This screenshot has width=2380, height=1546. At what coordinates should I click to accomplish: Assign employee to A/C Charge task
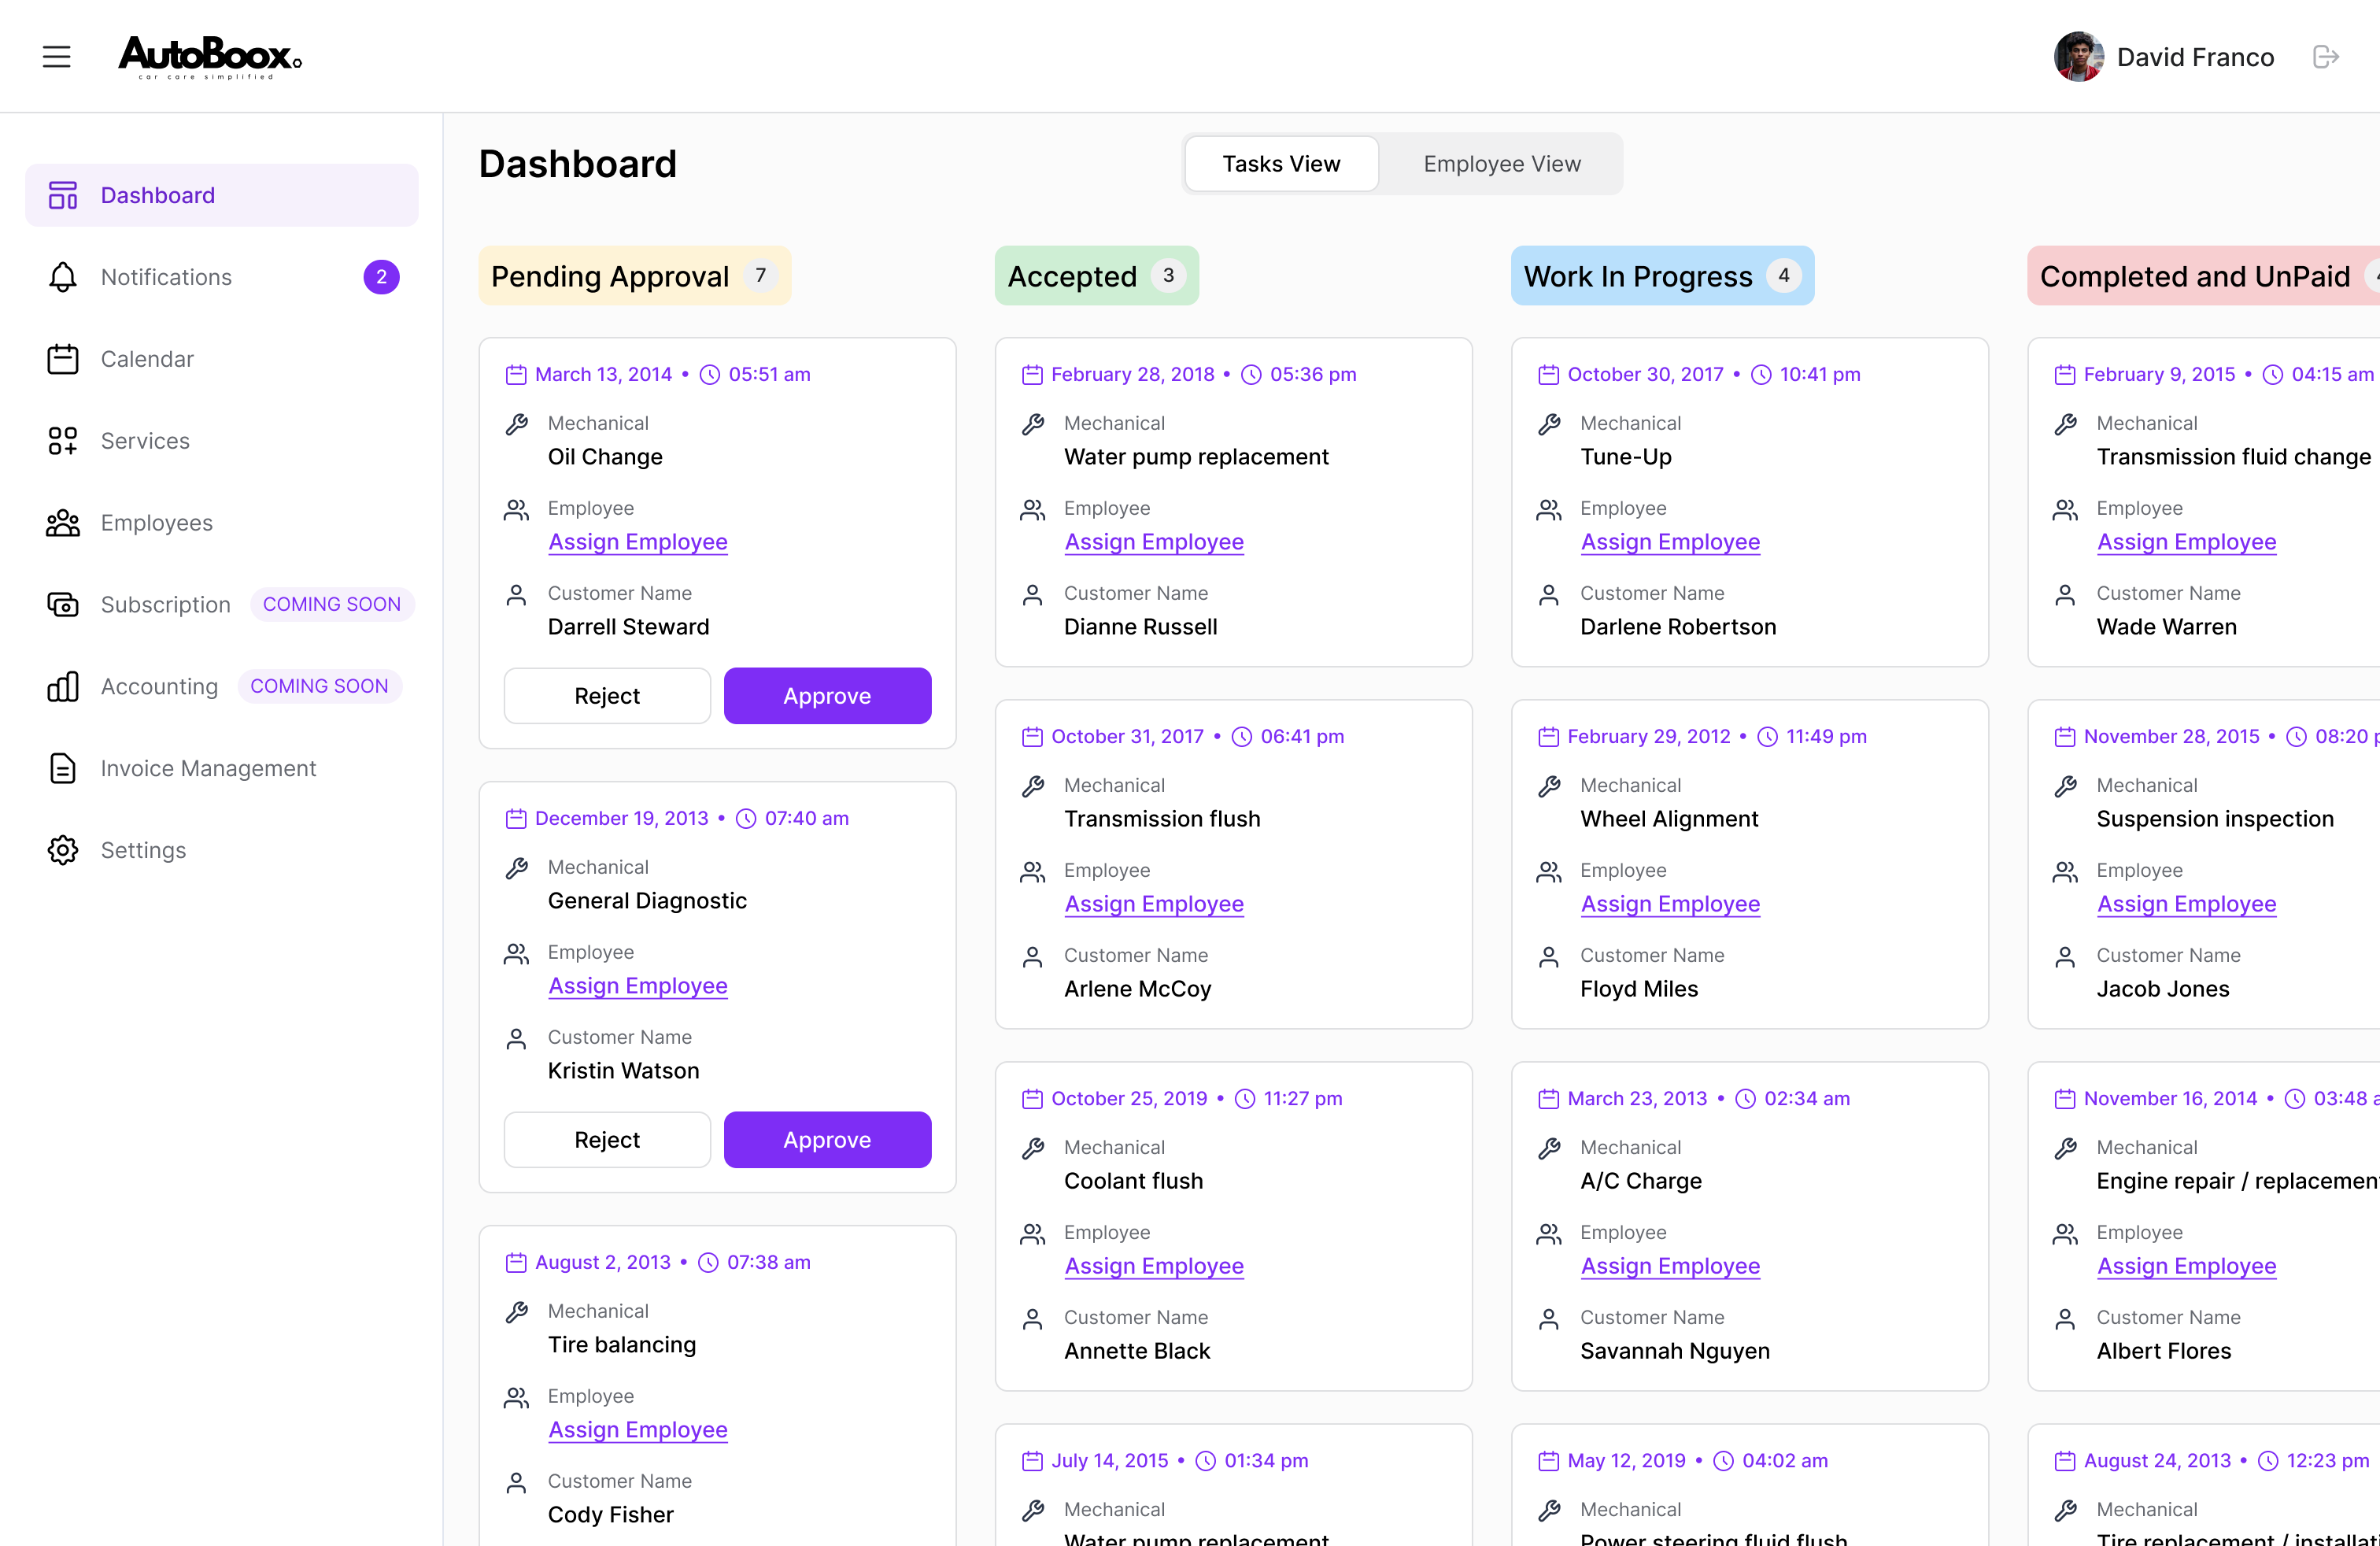(1670, 1266)
